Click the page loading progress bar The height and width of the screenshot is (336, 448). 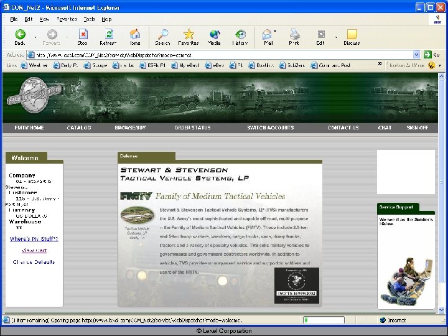[x=324, y=320]
